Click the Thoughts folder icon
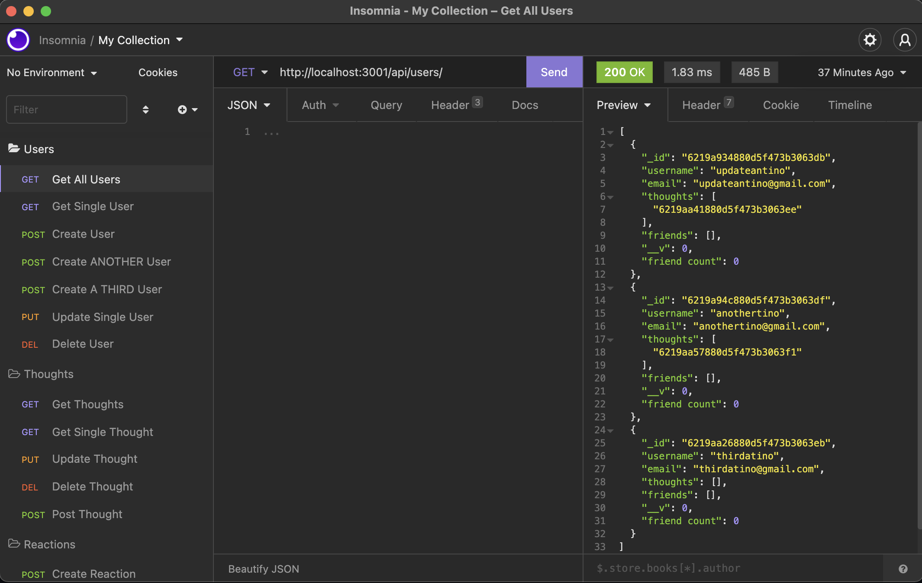922x583 pixels. 14,374
